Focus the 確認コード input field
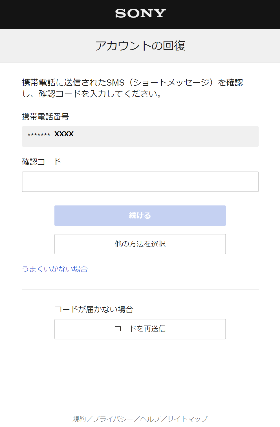Screen dimensions: 280x427 [x=140, y=182]
